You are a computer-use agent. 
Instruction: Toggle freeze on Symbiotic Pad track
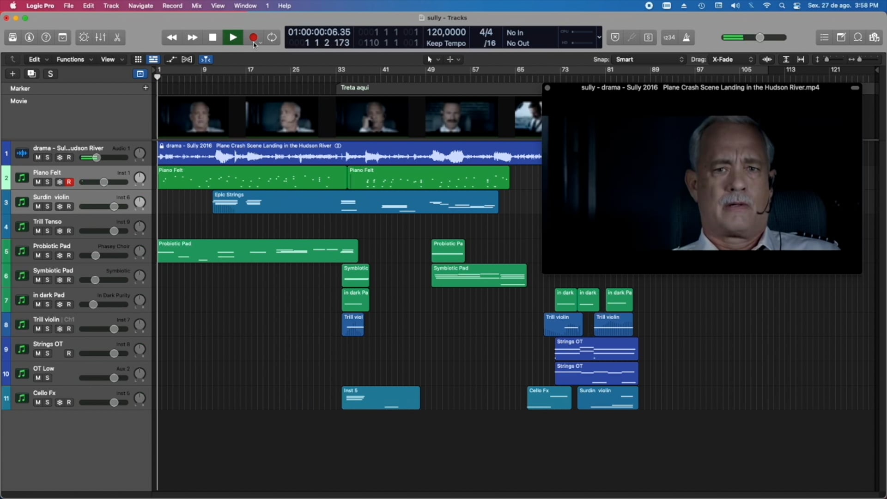click(x=59, y=280)
